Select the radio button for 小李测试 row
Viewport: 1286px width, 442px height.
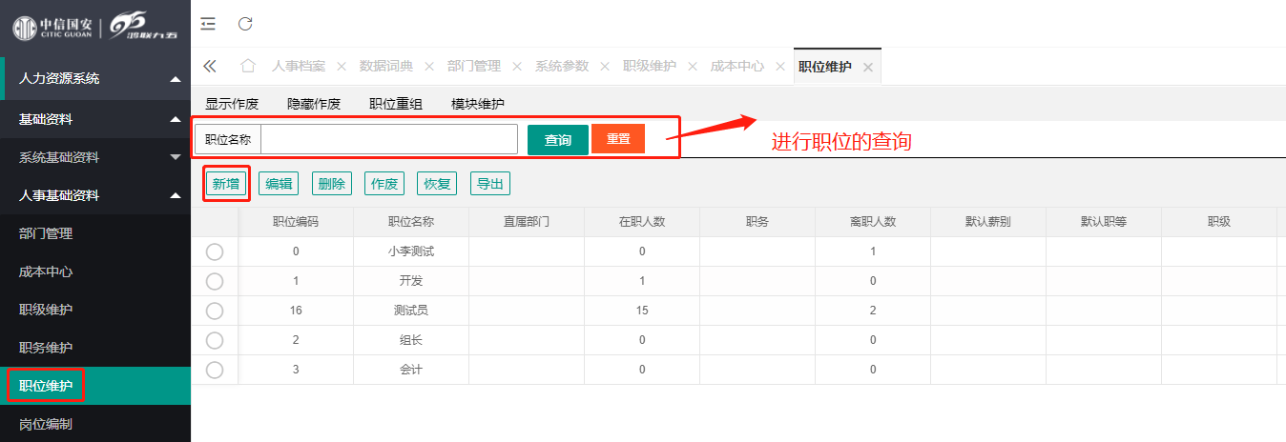(x=215, y=251)
